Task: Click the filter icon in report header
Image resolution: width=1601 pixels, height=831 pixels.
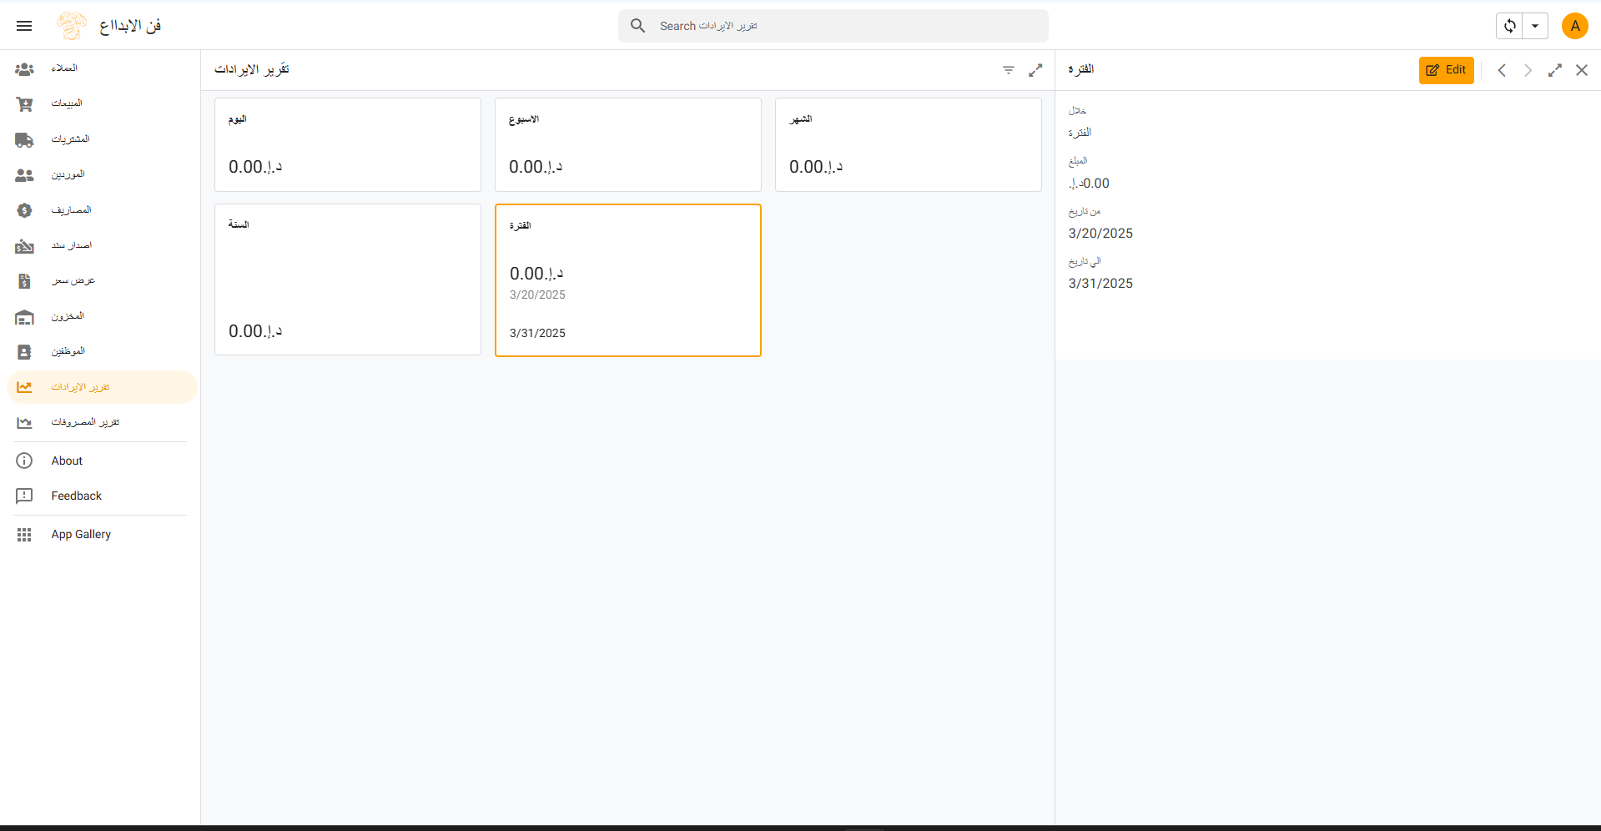Action: 1009,70
